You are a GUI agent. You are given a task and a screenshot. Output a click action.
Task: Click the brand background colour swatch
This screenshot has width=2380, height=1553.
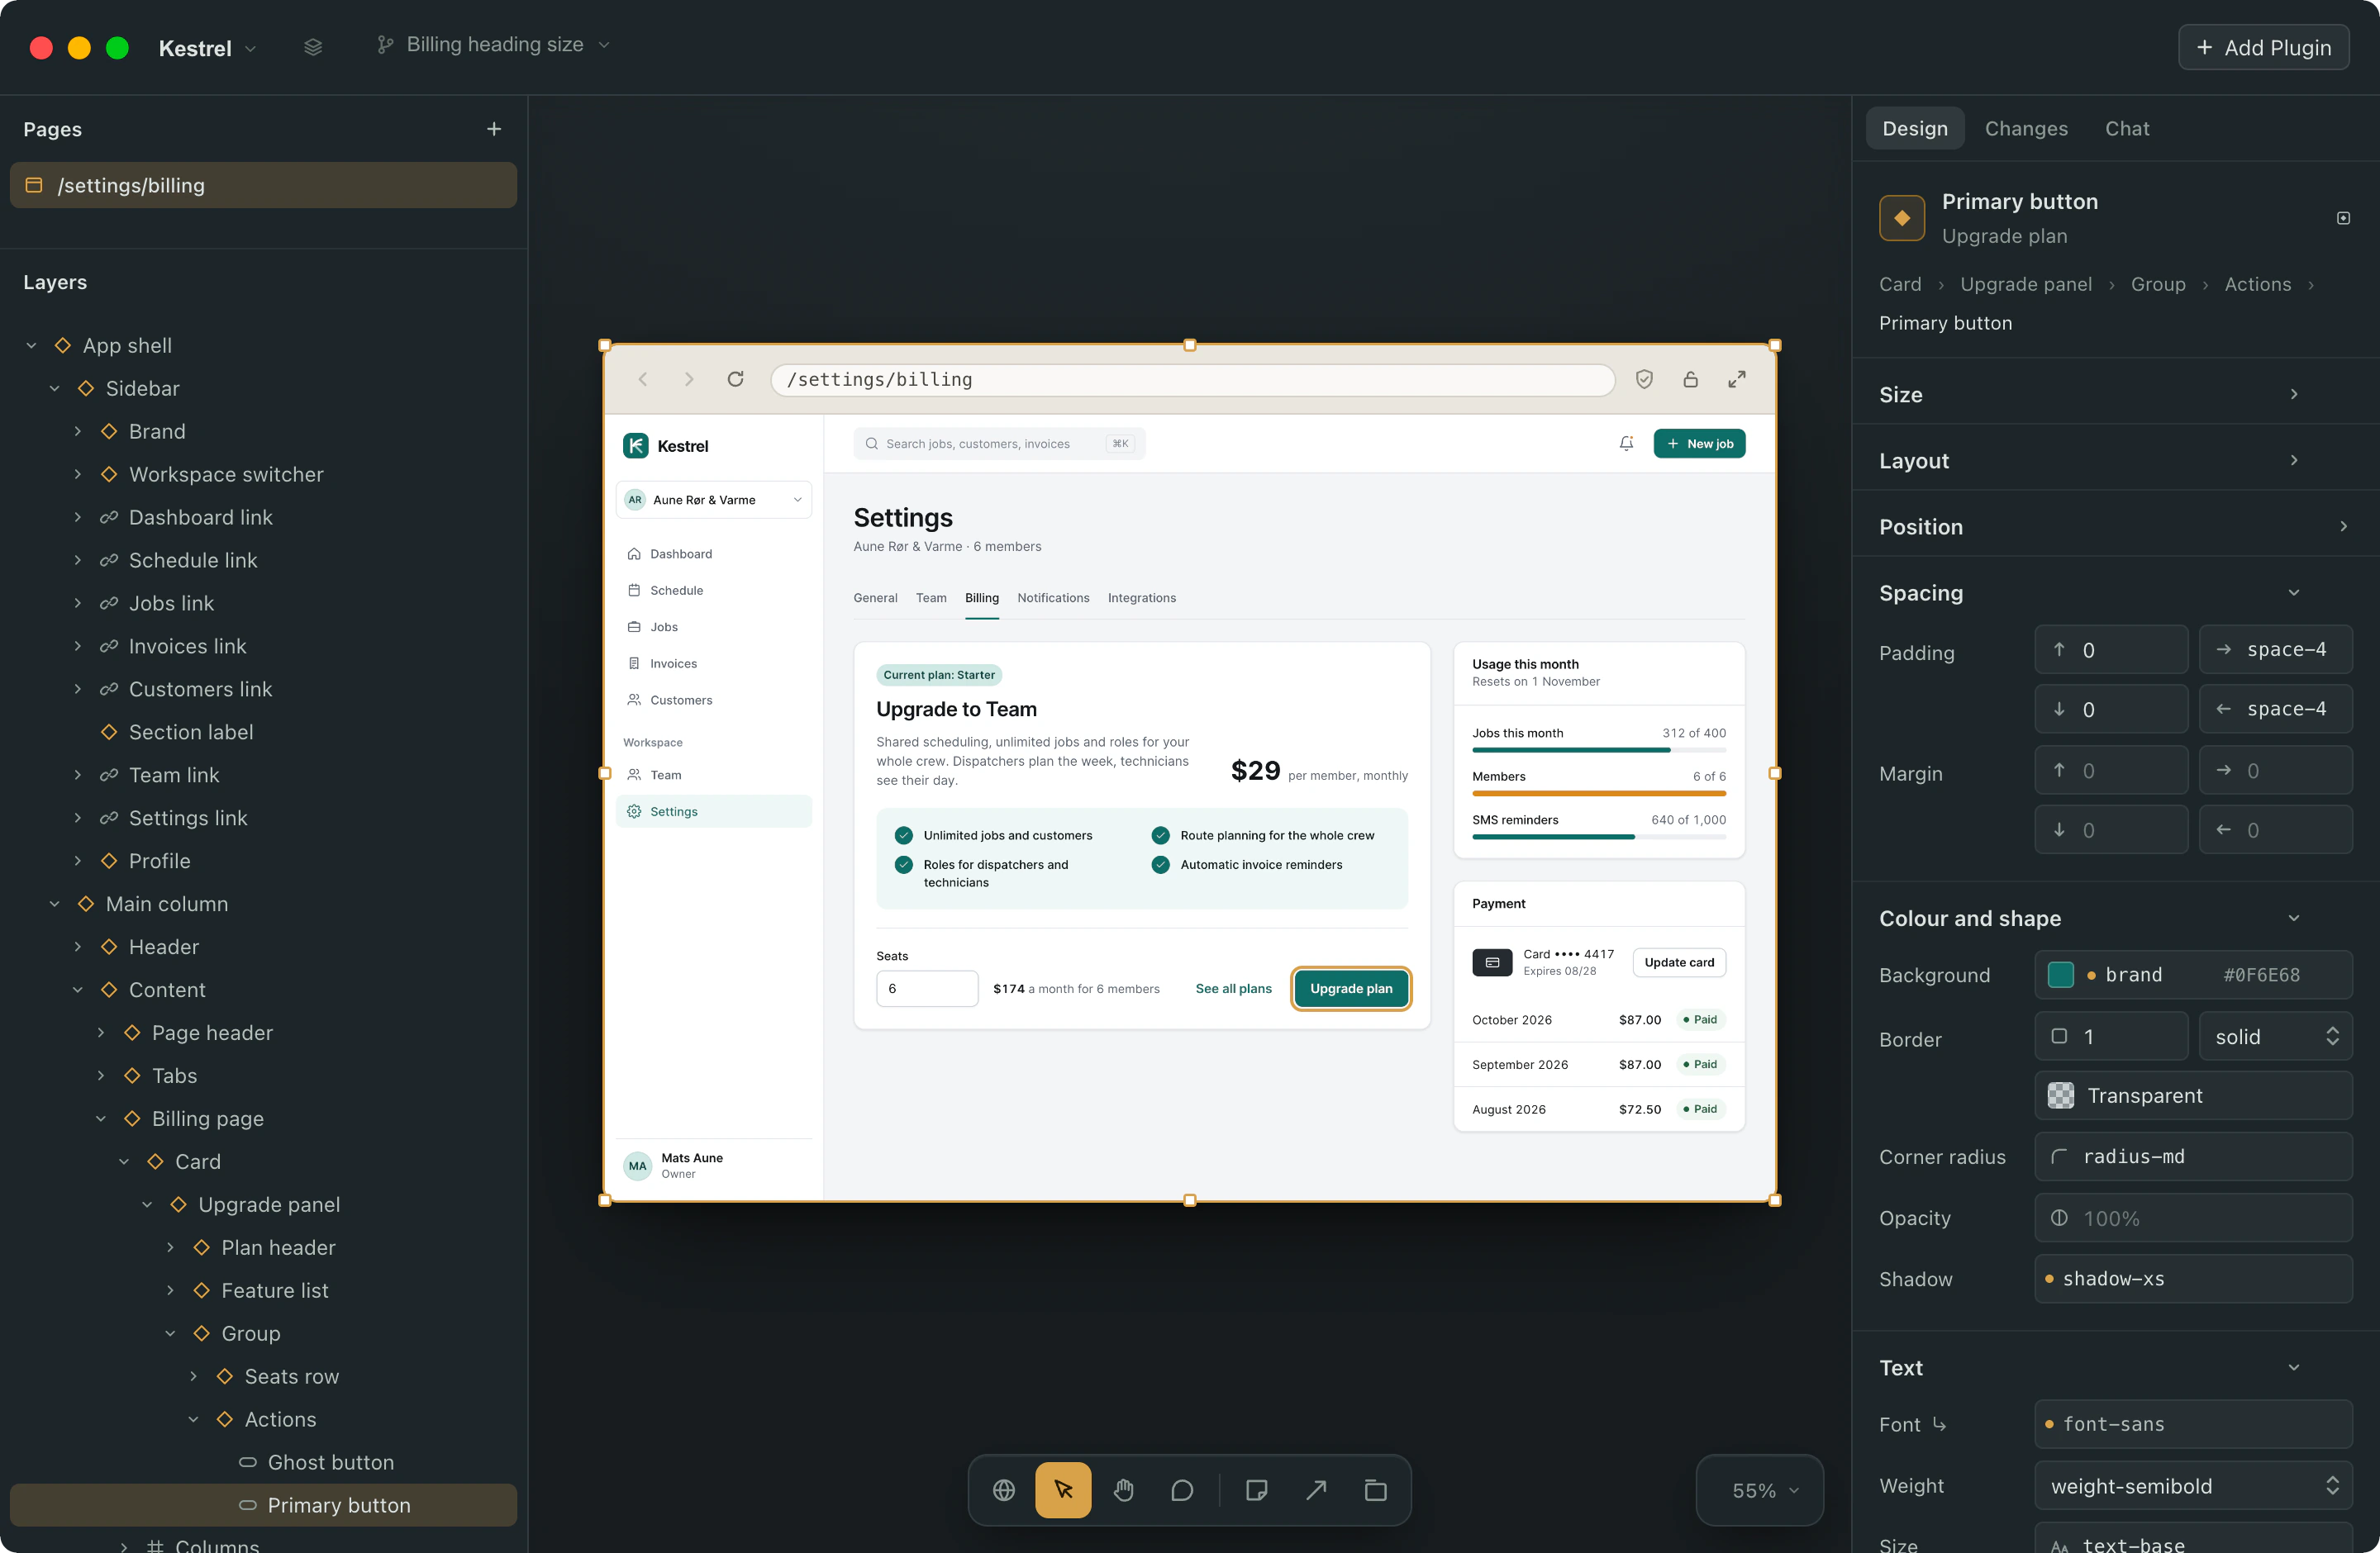pos(2060,975)
